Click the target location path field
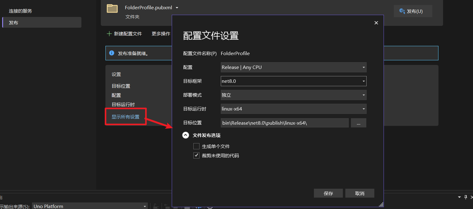 click(x=284, y=123)
